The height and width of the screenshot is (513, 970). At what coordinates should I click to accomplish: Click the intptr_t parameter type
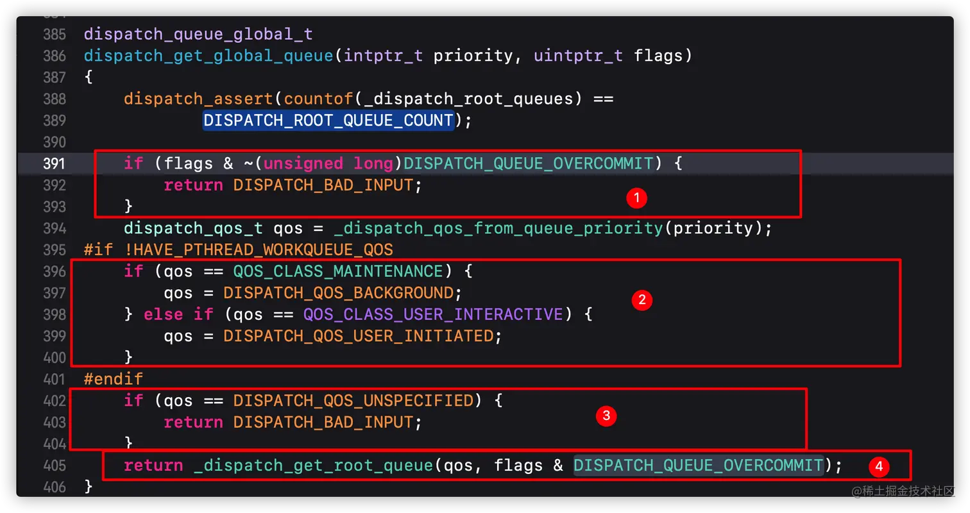click(383, 56)
